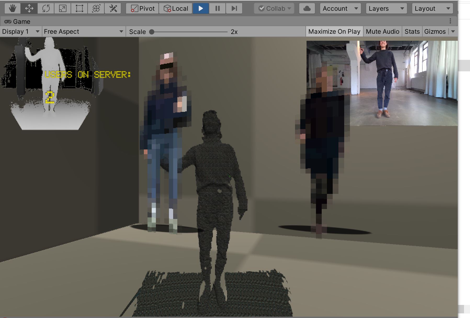Select the Scale tool
The width and height of the screenshot is (470, 318).
coord(63,9)
